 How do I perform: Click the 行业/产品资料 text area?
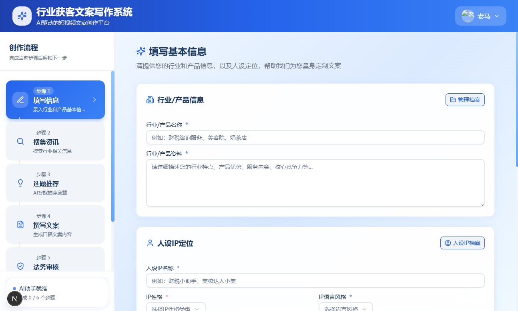pyautogui.click(x=315, y=183)
